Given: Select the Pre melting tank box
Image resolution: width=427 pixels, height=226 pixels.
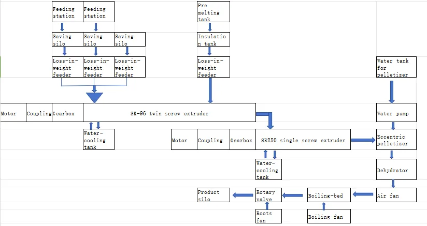Looking at the screenshot, I should tap(214, 12).
